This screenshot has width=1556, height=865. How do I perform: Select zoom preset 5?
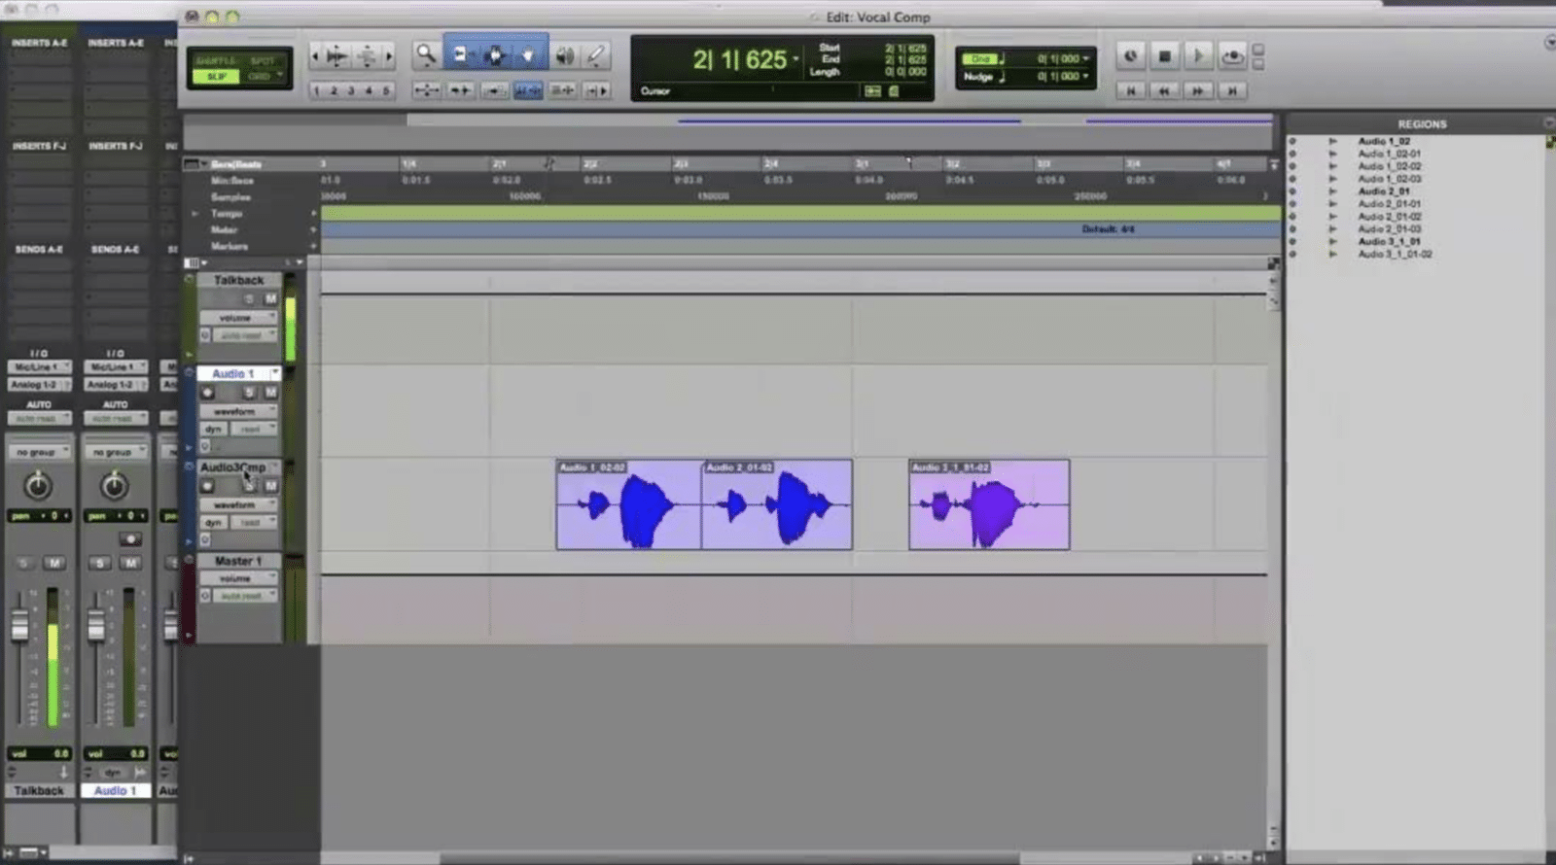pos(386,90)
